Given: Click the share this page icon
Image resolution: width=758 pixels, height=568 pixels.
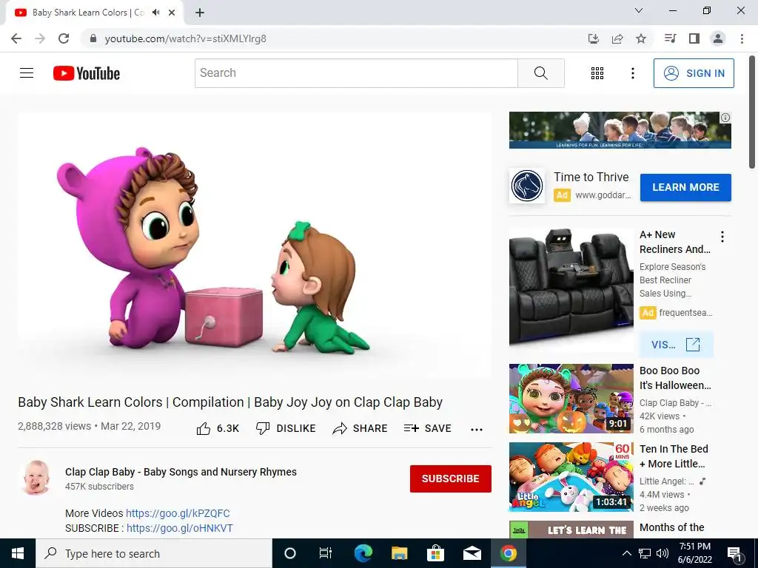Looking at the screenshot, I should tap(617, 38).
